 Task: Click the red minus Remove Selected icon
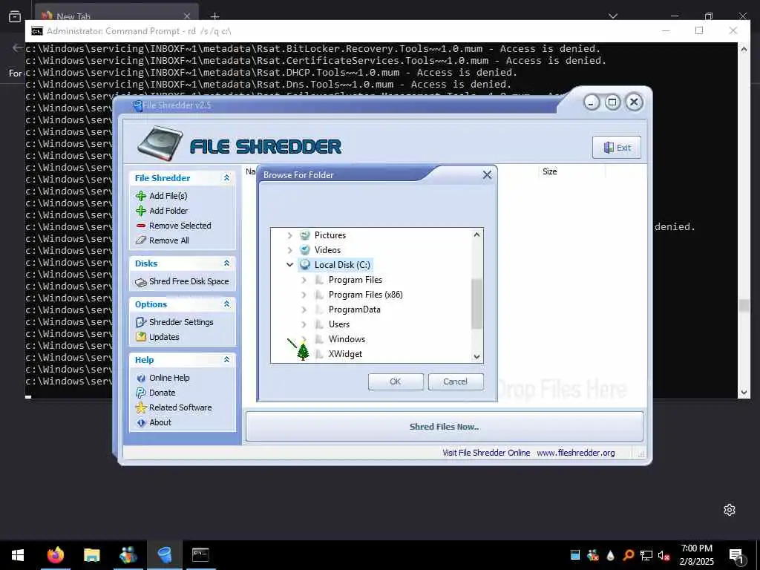tap(140, 226)
